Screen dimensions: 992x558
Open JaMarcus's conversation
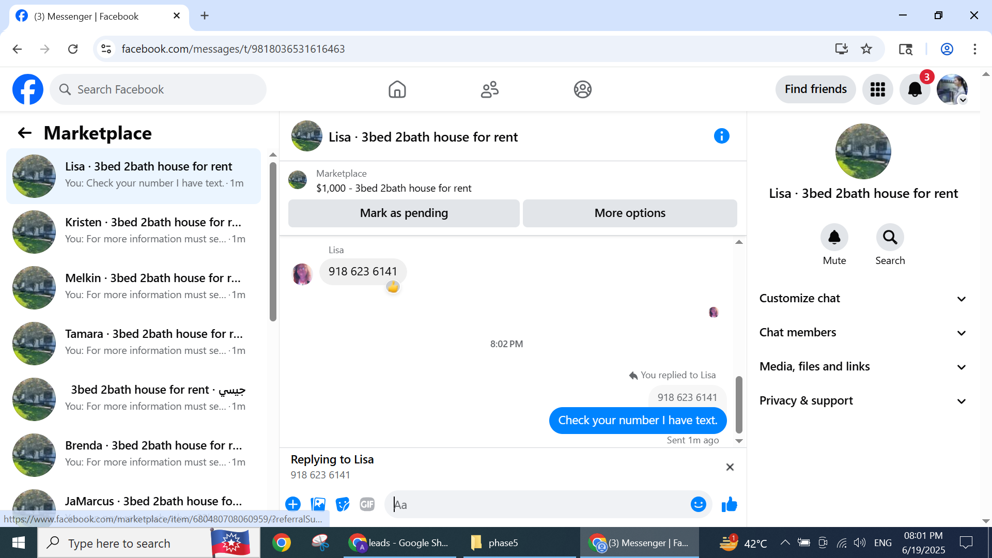pyautogui.click(x=133, y=505)
